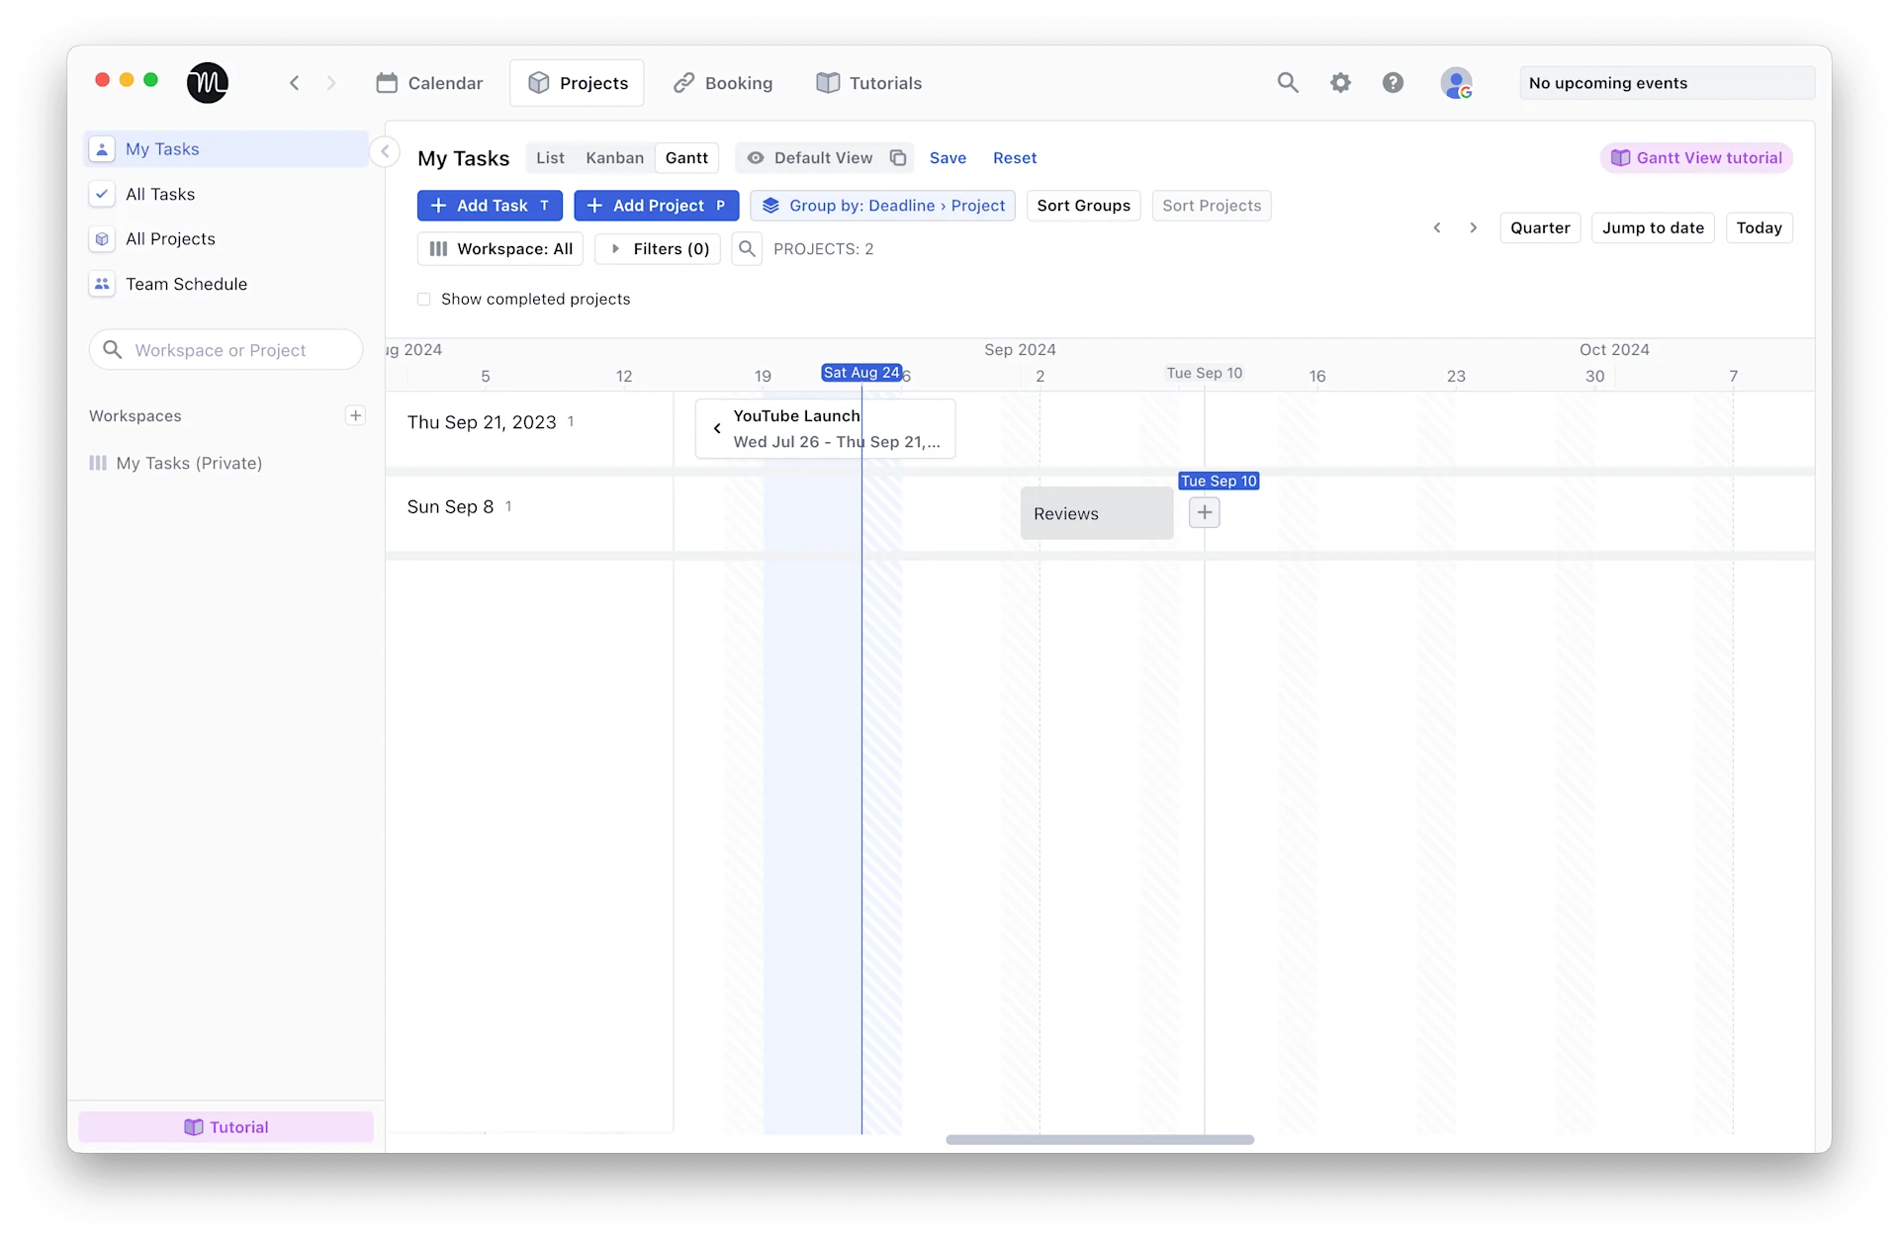Collapse the sidebar with the chevron arrow
The width and height of the screenshot is (1899, 1242).
click(x=385, y=151)
